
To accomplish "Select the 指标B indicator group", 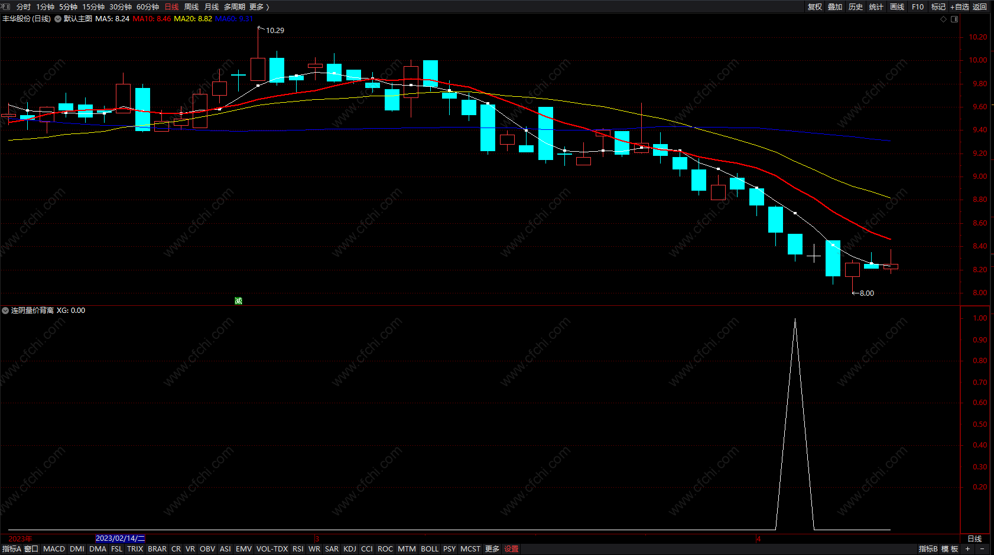I will [x=928, y=549].
